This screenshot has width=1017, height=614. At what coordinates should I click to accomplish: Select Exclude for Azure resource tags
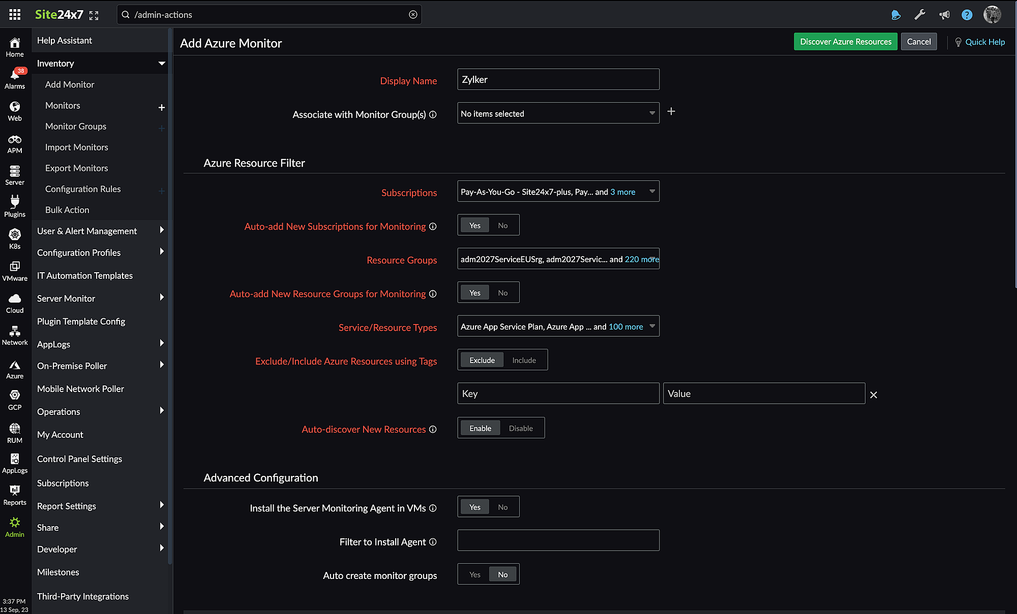(482, 360)
